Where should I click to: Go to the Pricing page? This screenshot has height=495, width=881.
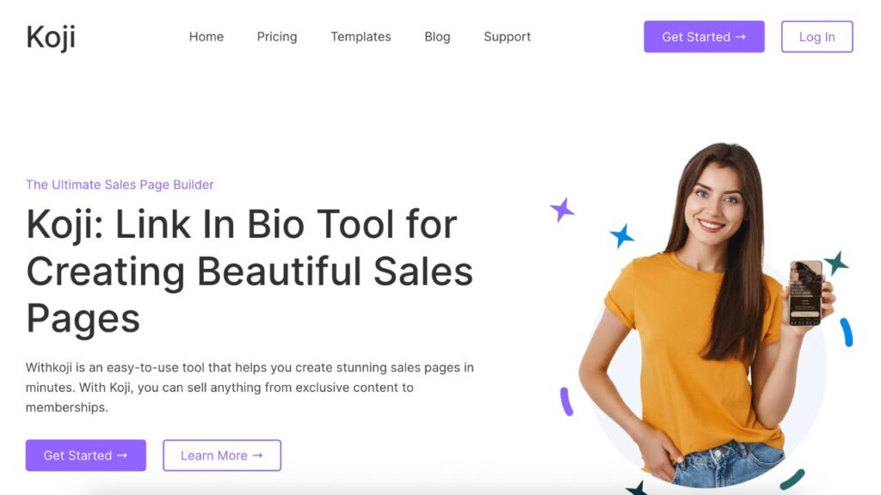277,36
